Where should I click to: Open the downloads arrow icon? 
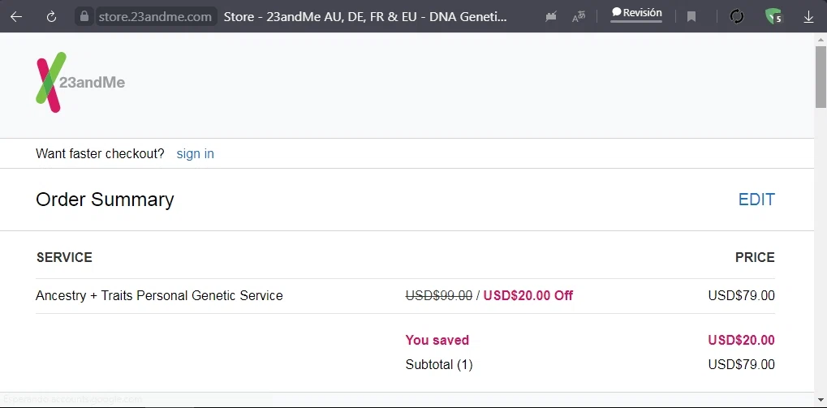point(808,16)
